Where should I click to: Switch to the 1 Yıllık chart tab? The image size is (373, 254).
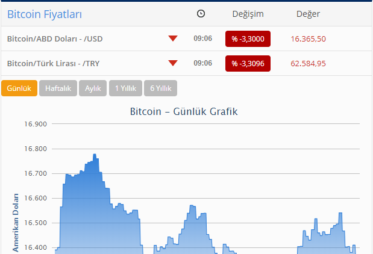[x=125, y=88]
